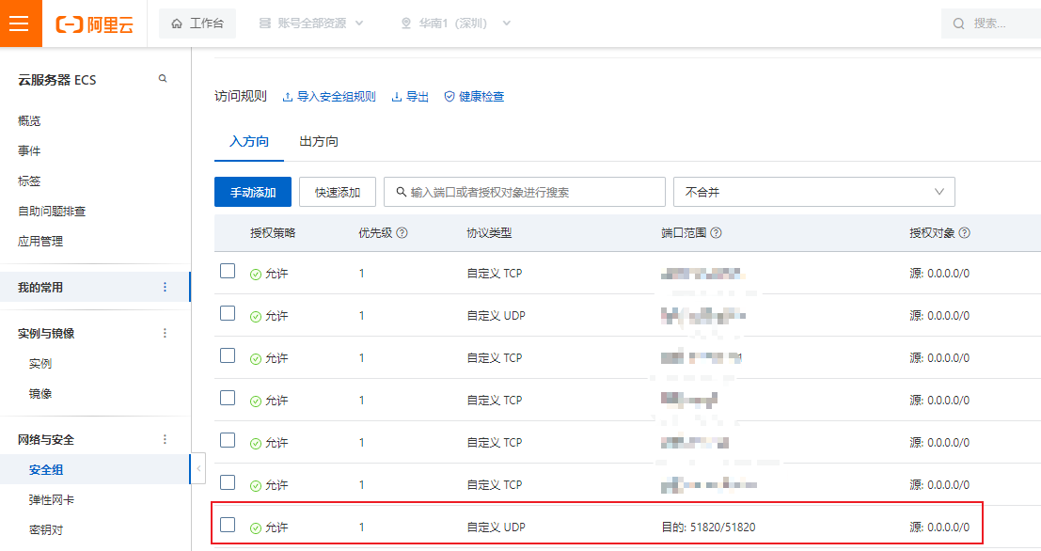Viewport: 1041px width, 551px height.
Task: Click the help icon next to 端口范围
Action: coord(716,233)
